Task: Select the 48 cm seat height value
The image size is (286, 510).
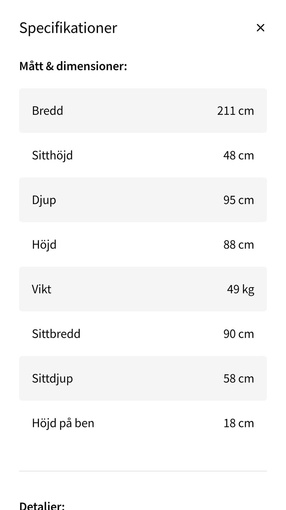Action: (x=238, y=155)
